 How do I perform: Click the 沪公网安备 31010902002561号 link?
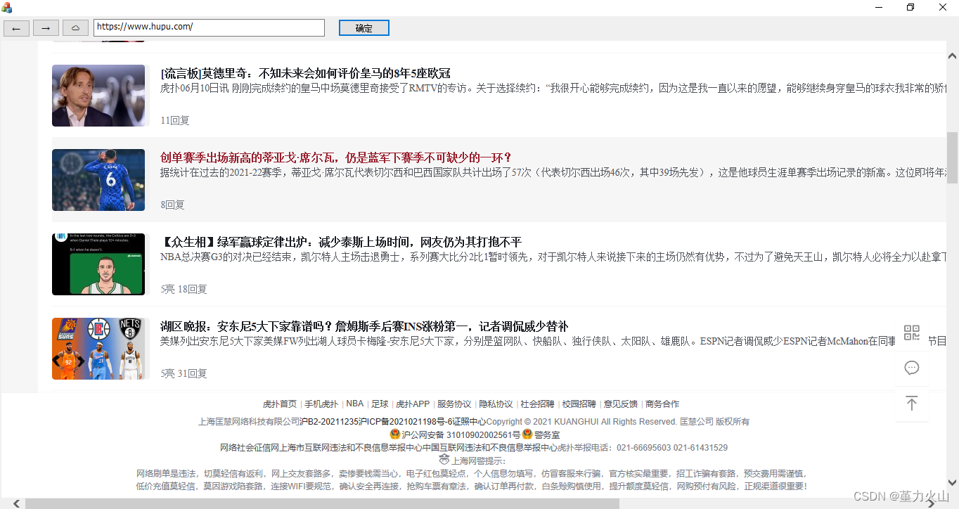(x=461, y=435)
